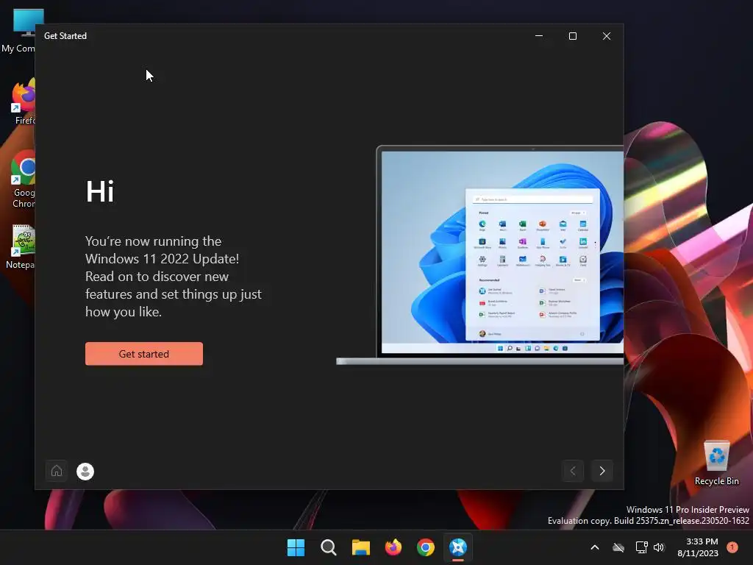The image size is (753, 565).
Task: Select the Google Chrome desktop shortcut
Action: click(x=23, y=180)
